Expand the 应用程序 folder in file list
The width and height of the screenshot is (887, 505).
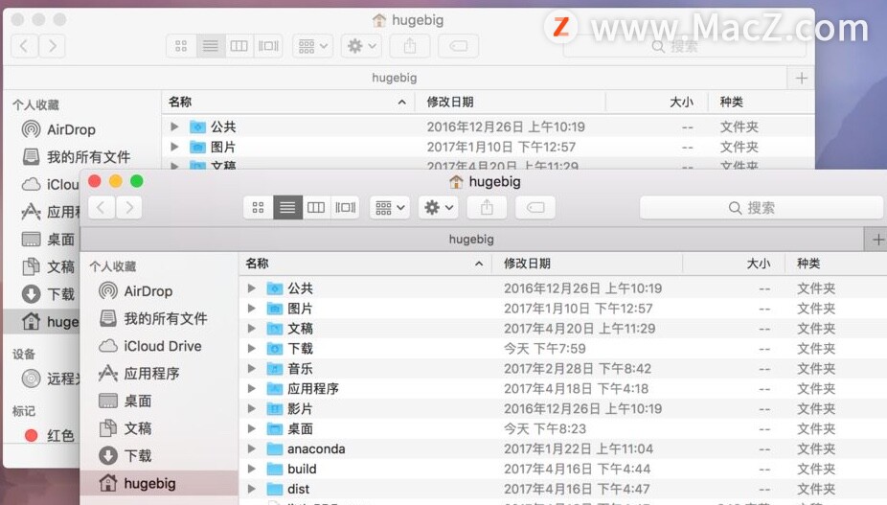coord(252,388)
